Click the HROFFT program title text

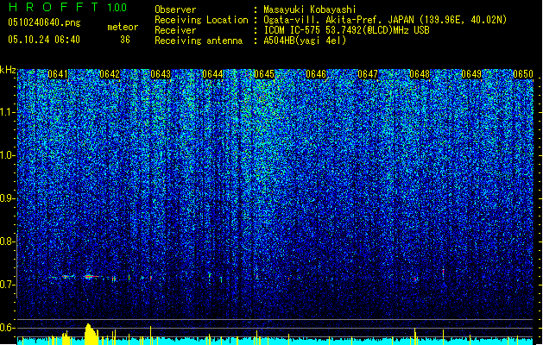[54, 7]
